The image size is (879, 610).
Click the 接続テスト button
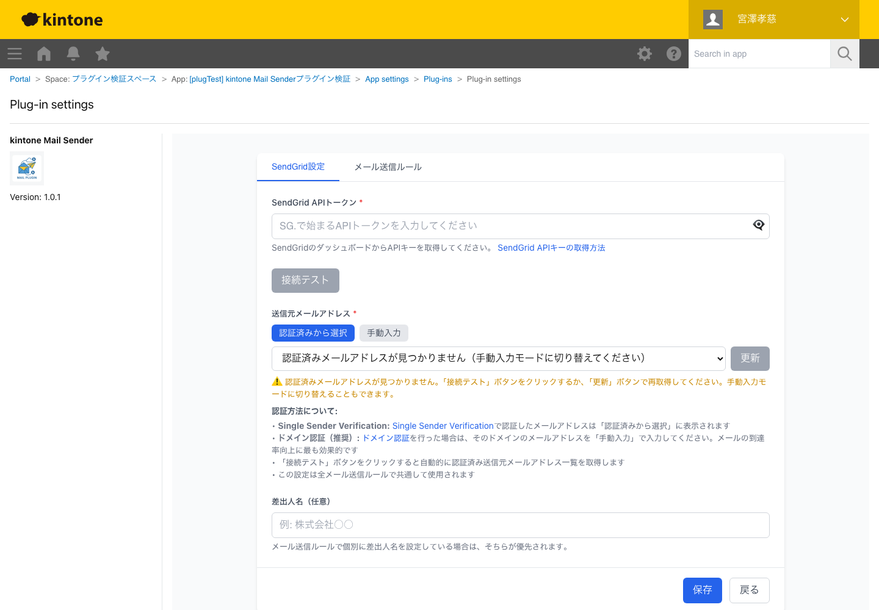coord(305,281)
